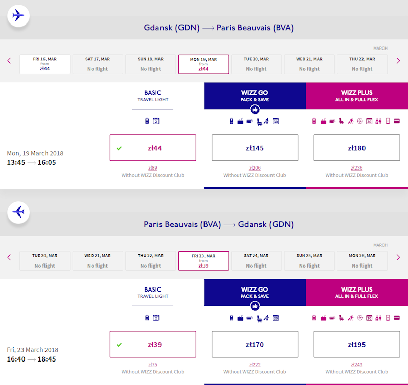
Task: Choose the outbound WIZZ PLUS fare zł180
Action: [357, 148]
